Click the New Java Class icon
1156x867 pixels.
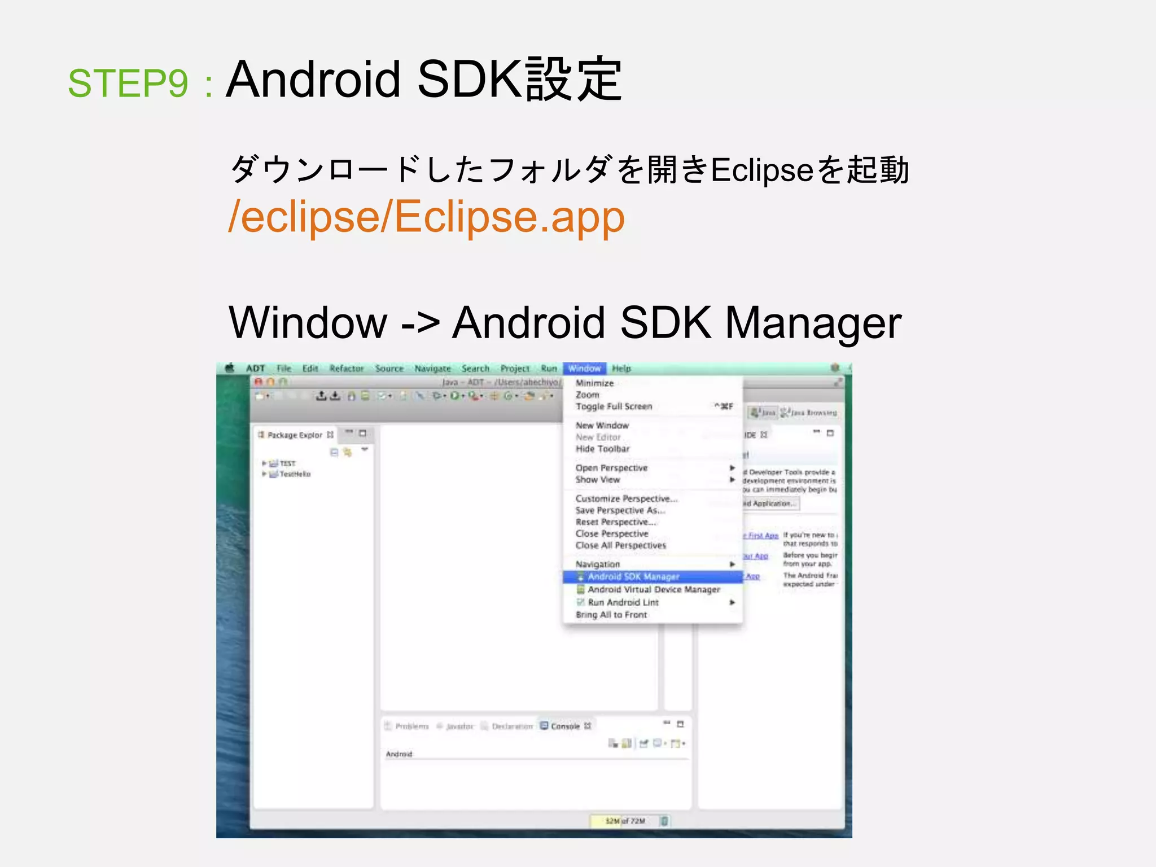tap(507, 396)
